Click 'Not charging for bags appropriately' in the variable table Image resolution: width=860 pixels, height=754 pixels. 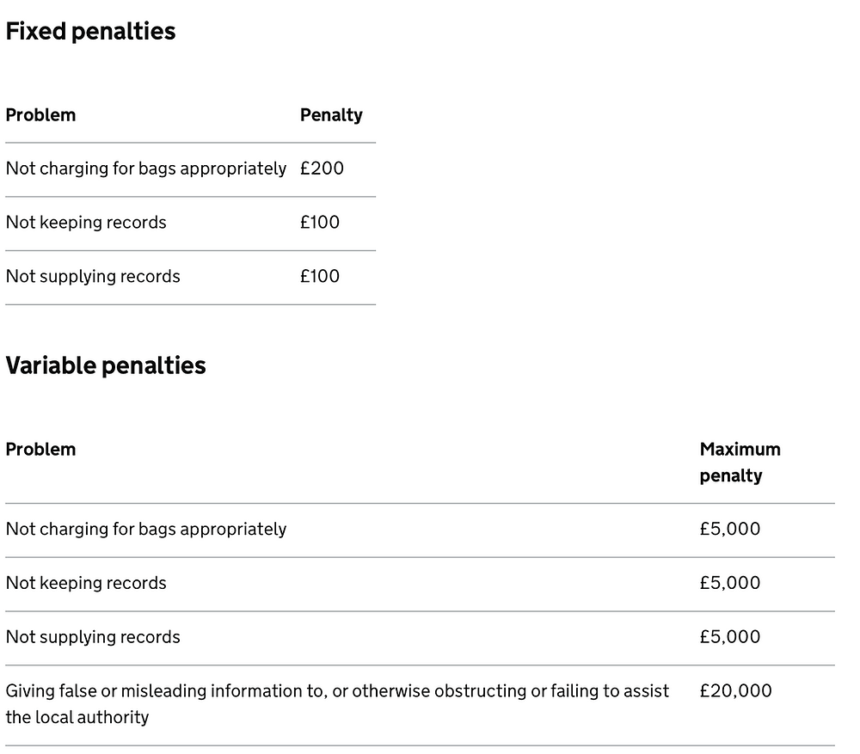click(146, 529)
